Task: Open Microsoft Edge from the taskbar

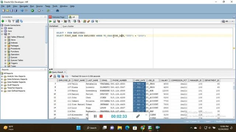Action: click(x=127, y=128)
